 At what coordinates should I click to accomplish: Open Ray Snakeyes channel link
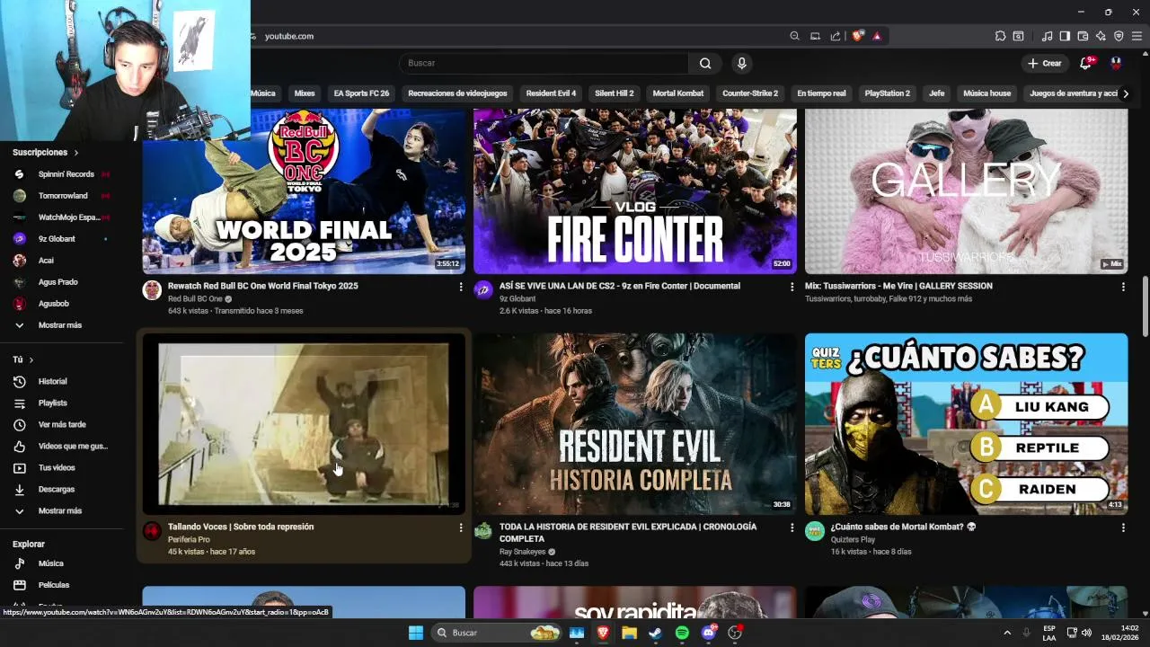tap(522, 552)
